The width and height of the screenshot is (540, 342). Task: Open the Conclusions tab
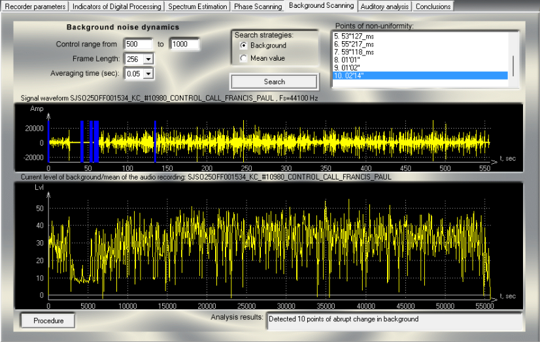point(433,7)
